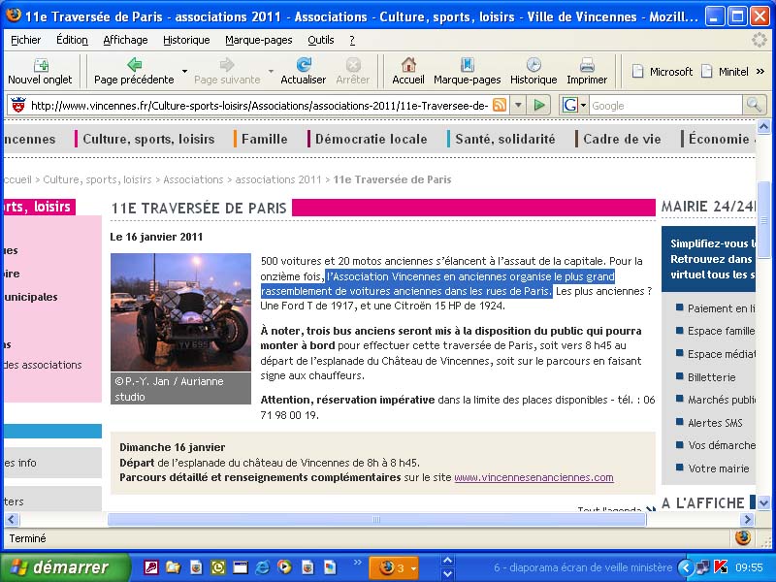Focus the Google search field
This screenshot has width=776, height=582.
(665, 106)
